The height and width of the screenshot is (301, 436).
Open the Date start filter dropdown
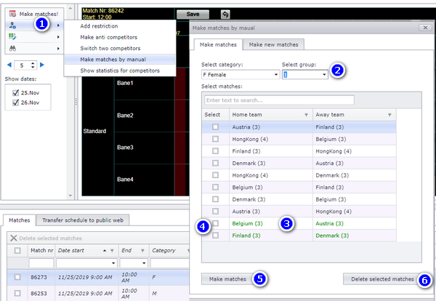tap(113, 263)
